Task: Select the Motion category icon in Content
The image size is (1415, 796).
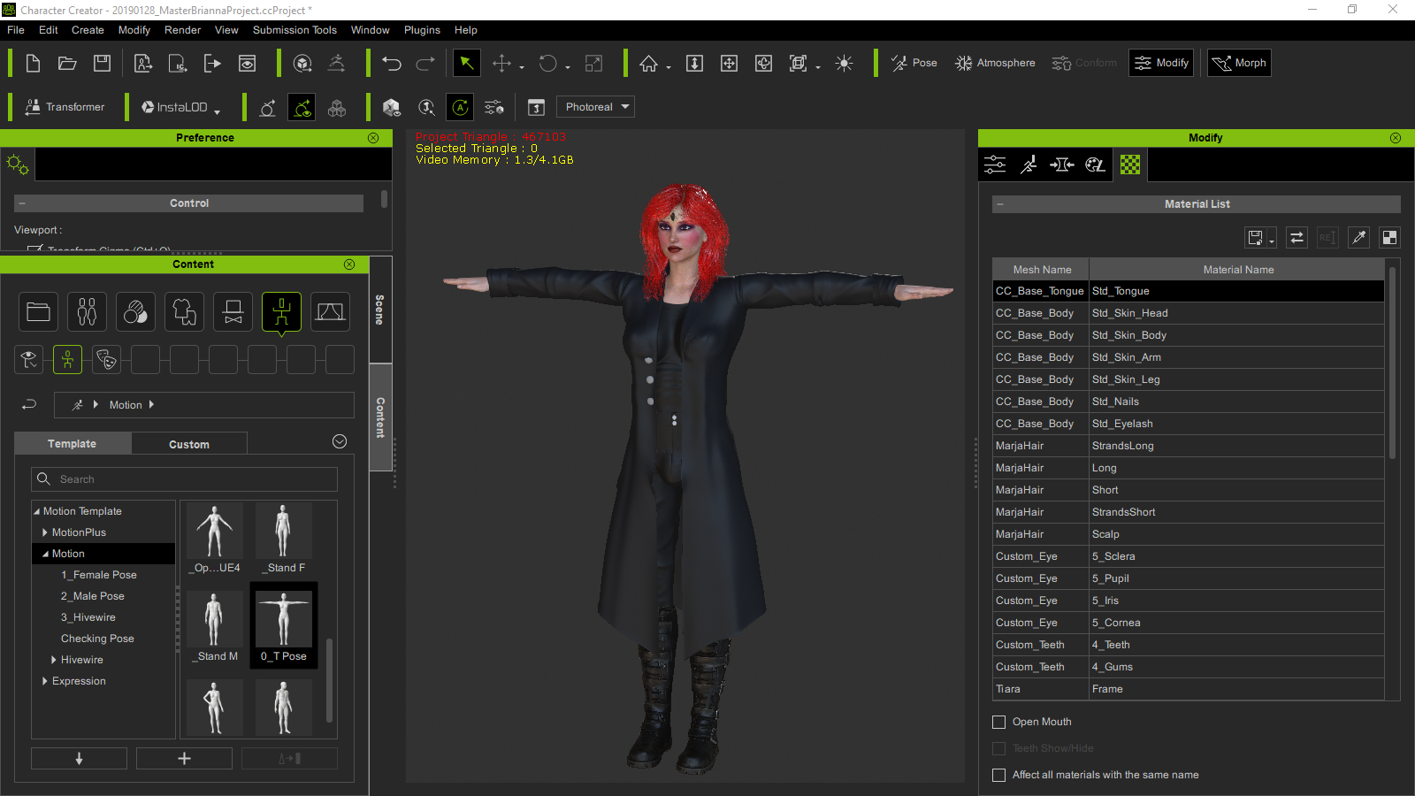Action: (x=281, y=312)
